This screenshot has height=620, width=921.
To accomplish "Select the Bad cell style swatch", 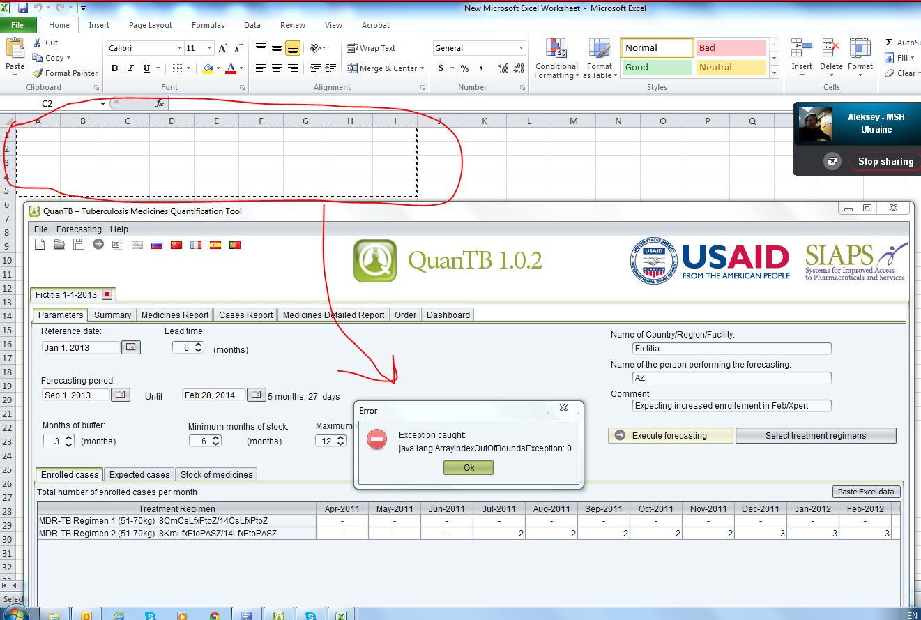I will (x=731, y=48).
